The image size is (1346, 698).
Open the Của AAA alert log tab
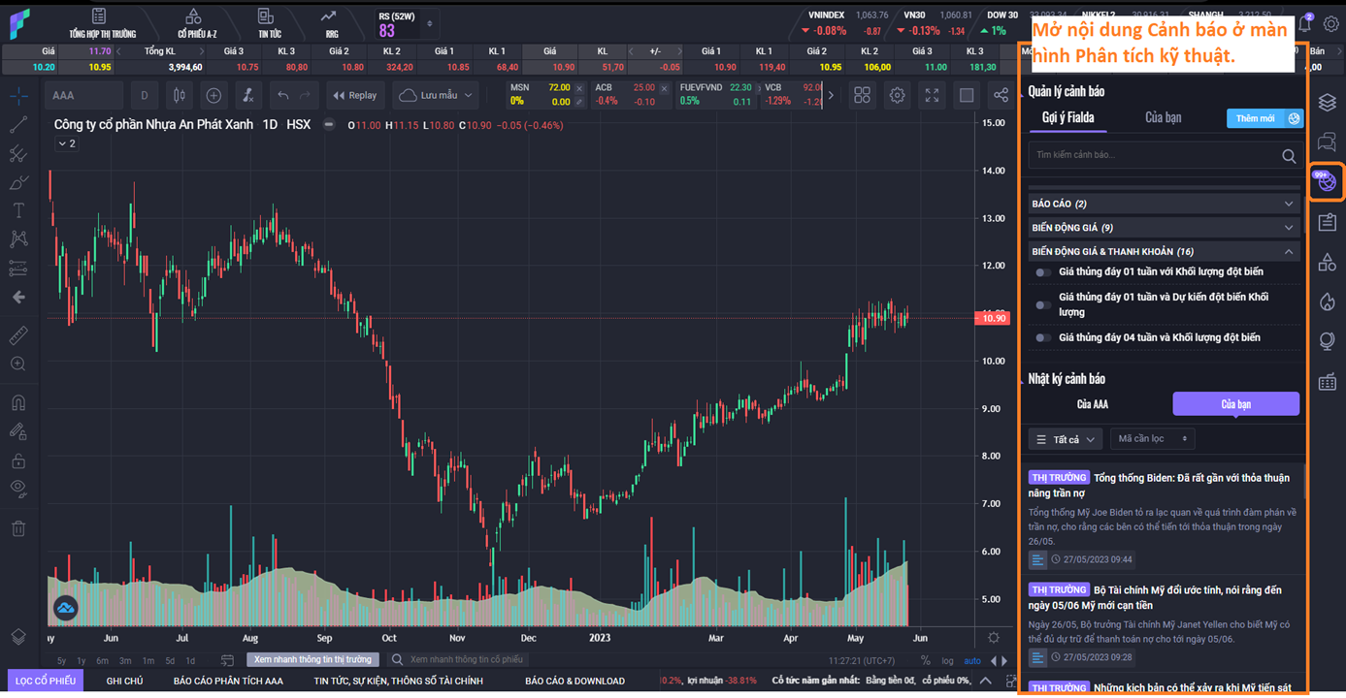(x=1093, y=404)
